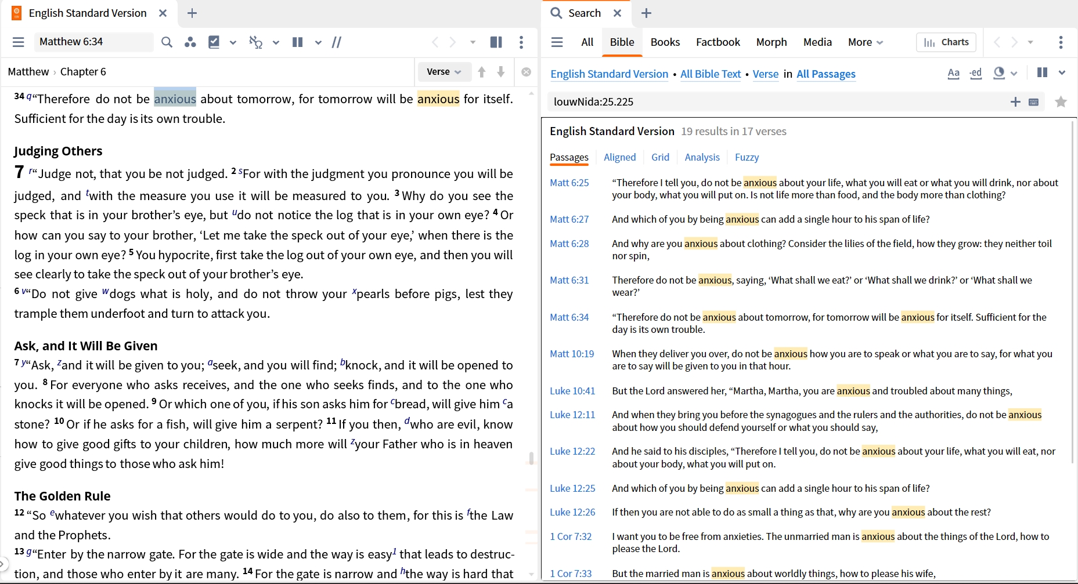
Task: Expand the Search column view dropdown
Action: tap(1062, 72)
